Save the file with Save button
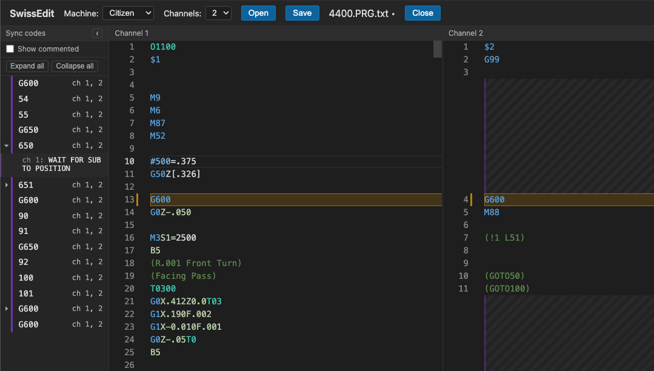Image resolution: width=654 pixels, height=371 pixels. 302,13
